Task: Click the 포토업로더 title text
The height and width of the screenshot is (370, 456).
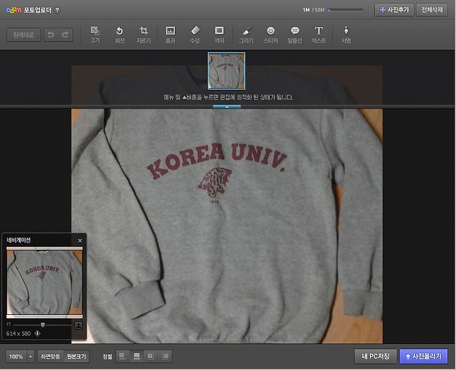Action: pyautogui.click(x=37, y=10)
